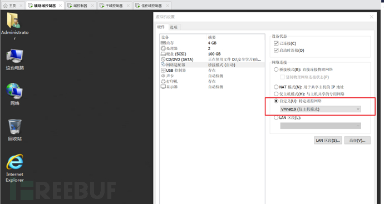Select LAN 区段(L) radio button

[276, 118]
